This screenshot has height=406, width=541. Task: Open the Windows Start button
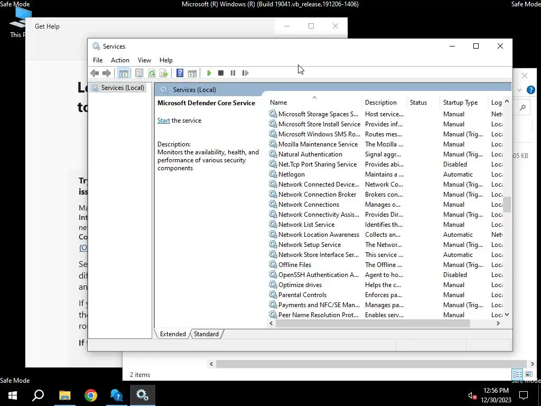[13, 395]
